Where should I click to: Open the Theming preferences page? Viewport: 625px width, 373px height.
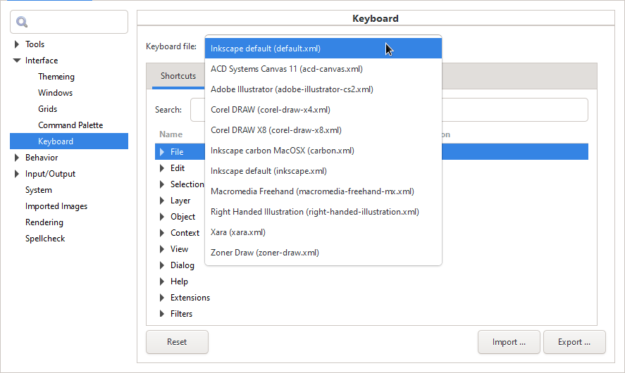[56, 77]
